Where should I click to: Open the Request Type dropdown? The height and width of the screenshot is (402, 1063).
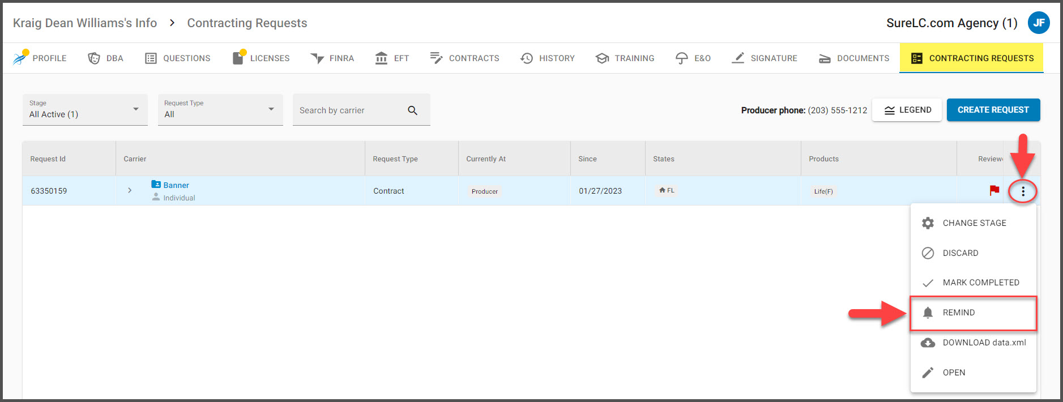click(220, 110)
